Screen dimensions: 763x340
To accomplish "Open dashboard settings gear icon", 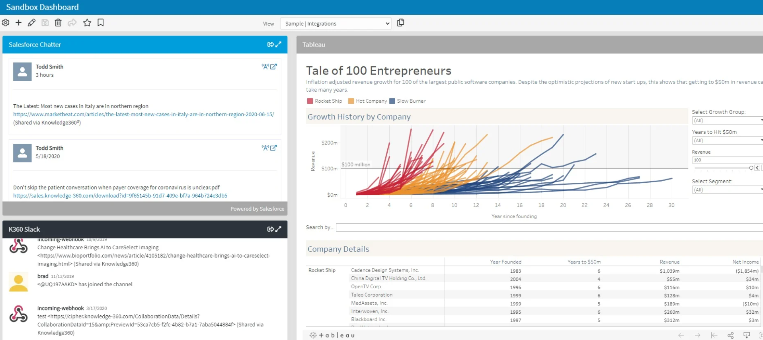I will coord(6,23).
